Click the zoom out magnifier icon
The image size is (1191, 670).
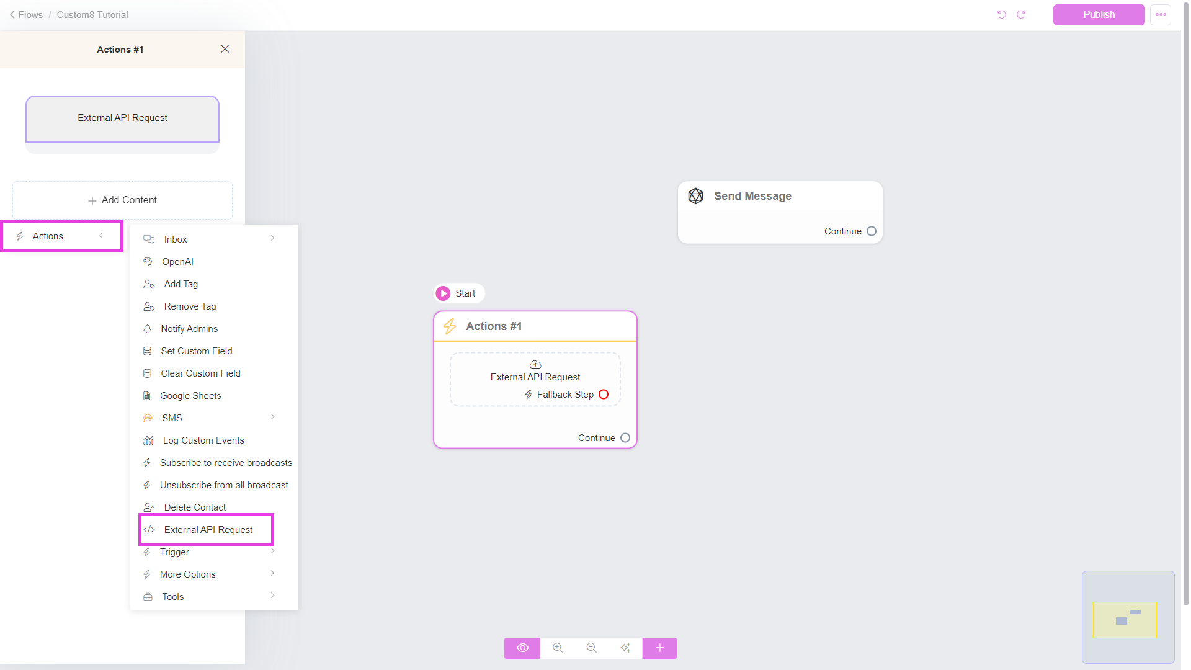(591, 648)
